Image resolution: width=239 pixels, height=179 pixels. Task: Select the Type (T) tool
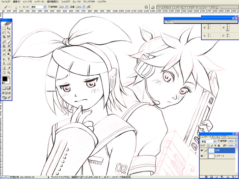9,59
